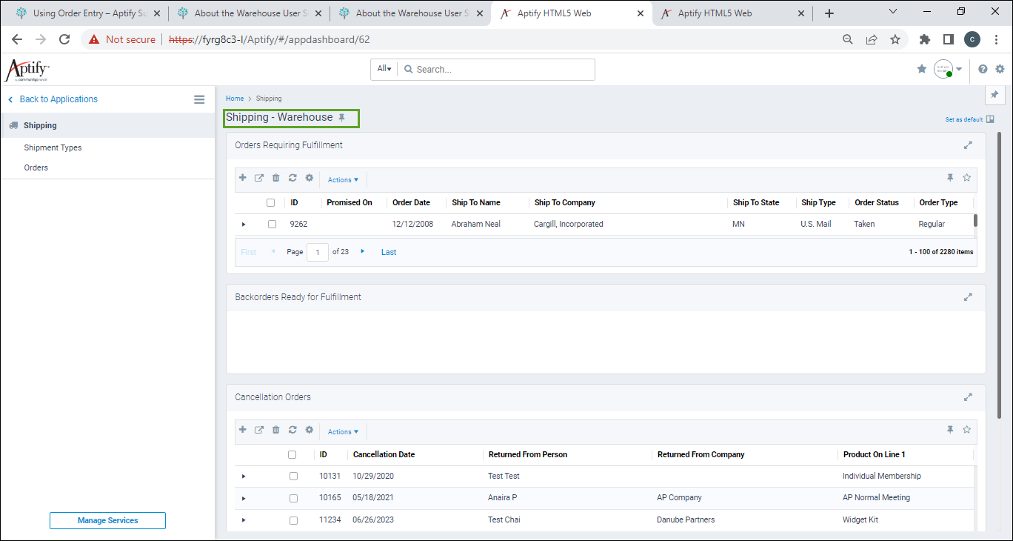This screenshot has width=1013, height=541.
Task: Select all checkbox in Cancellation Orders header
Action: 292,455
